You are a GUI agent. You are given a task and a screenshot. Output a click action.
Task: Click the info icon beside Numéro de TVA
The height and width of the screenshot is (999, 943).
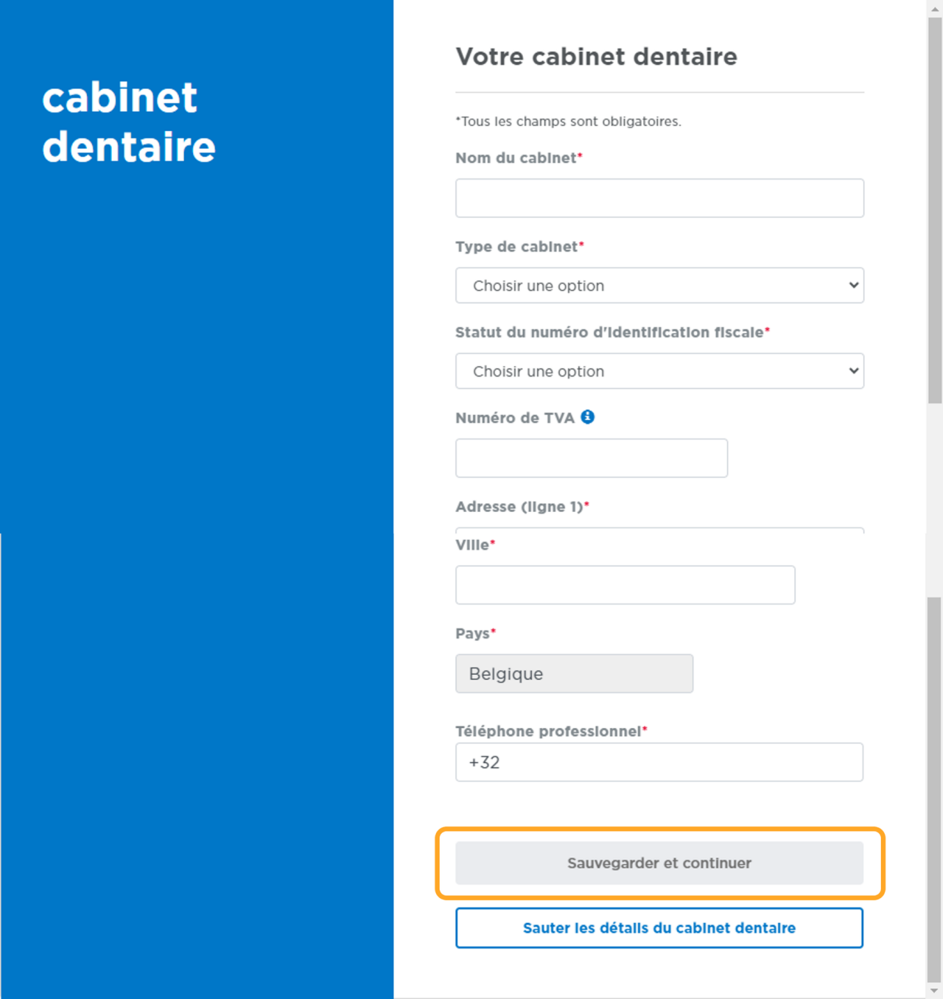pos(587,417)
